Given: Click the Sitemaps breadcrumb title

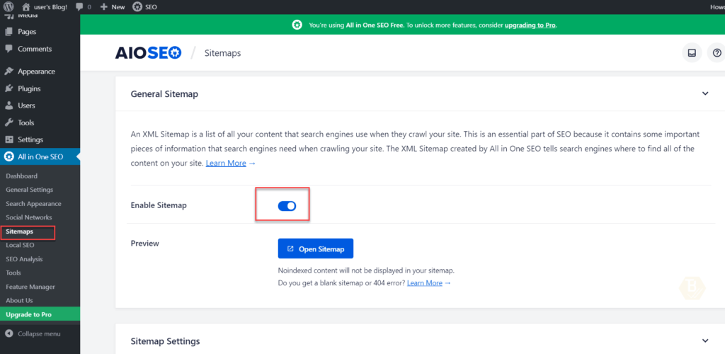Looking at the screenshot, I should (x=222, y=53).
